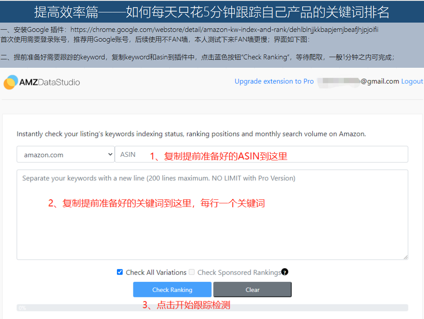Click the blue tutorial title banner
Image resolution: width=424 pixels, height=319 pixels.
pyautogui.click(x=212, y=12)
